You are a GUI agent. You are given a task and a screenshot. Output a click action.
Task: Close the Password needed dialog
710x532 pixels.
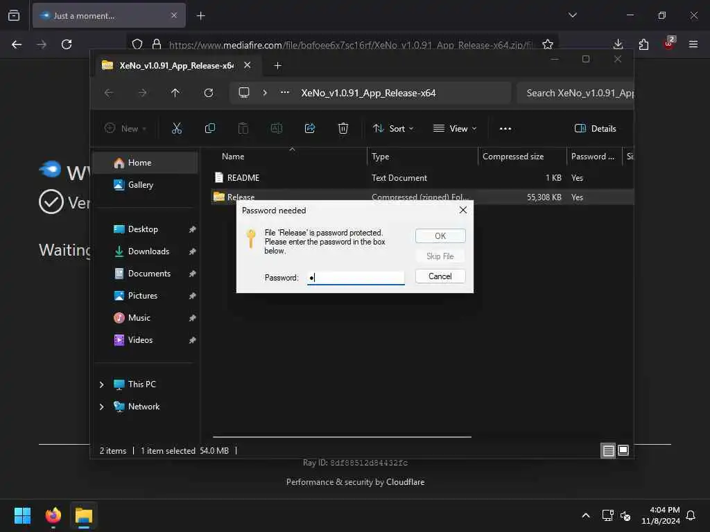(x=462, y=210)
